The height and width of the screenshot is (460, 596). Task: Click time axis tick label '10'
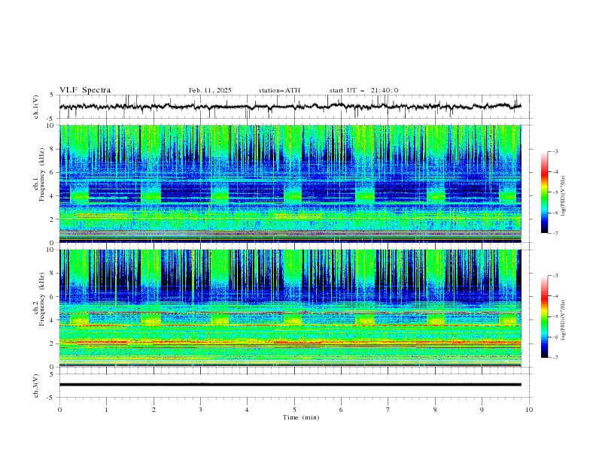(x=529, y=410)
